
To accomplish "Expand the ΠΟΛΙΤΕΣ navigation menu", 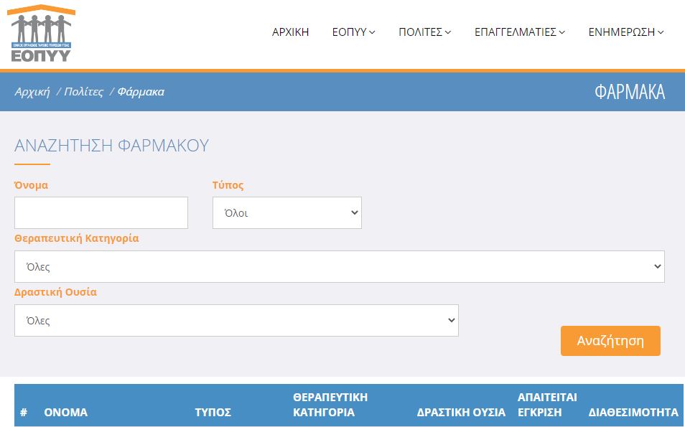I will (x=424, y=32).
